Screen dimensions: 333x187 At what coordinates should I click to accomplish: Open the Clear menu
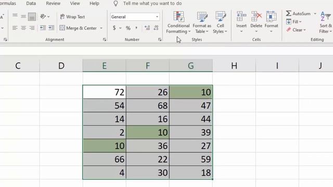296,30
